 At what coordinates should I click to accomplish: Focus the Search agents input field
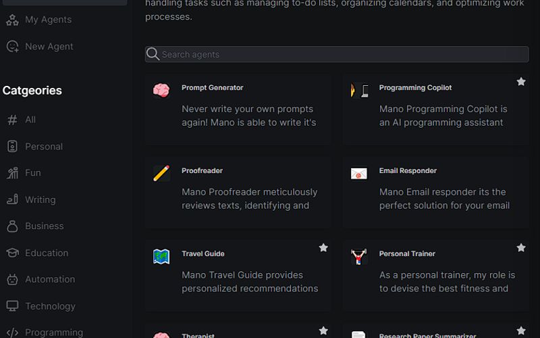(337, 54)
